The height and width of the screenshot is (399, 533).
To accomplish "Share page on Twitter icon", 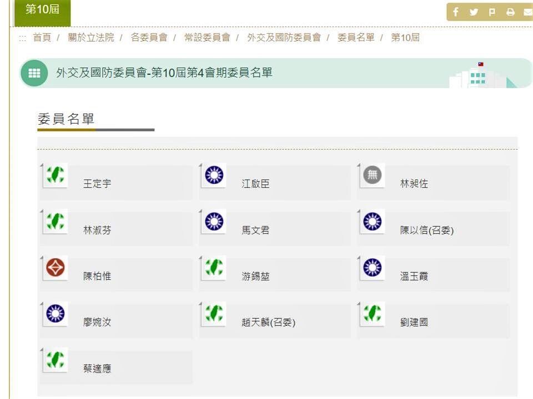I will coord(474,12).
